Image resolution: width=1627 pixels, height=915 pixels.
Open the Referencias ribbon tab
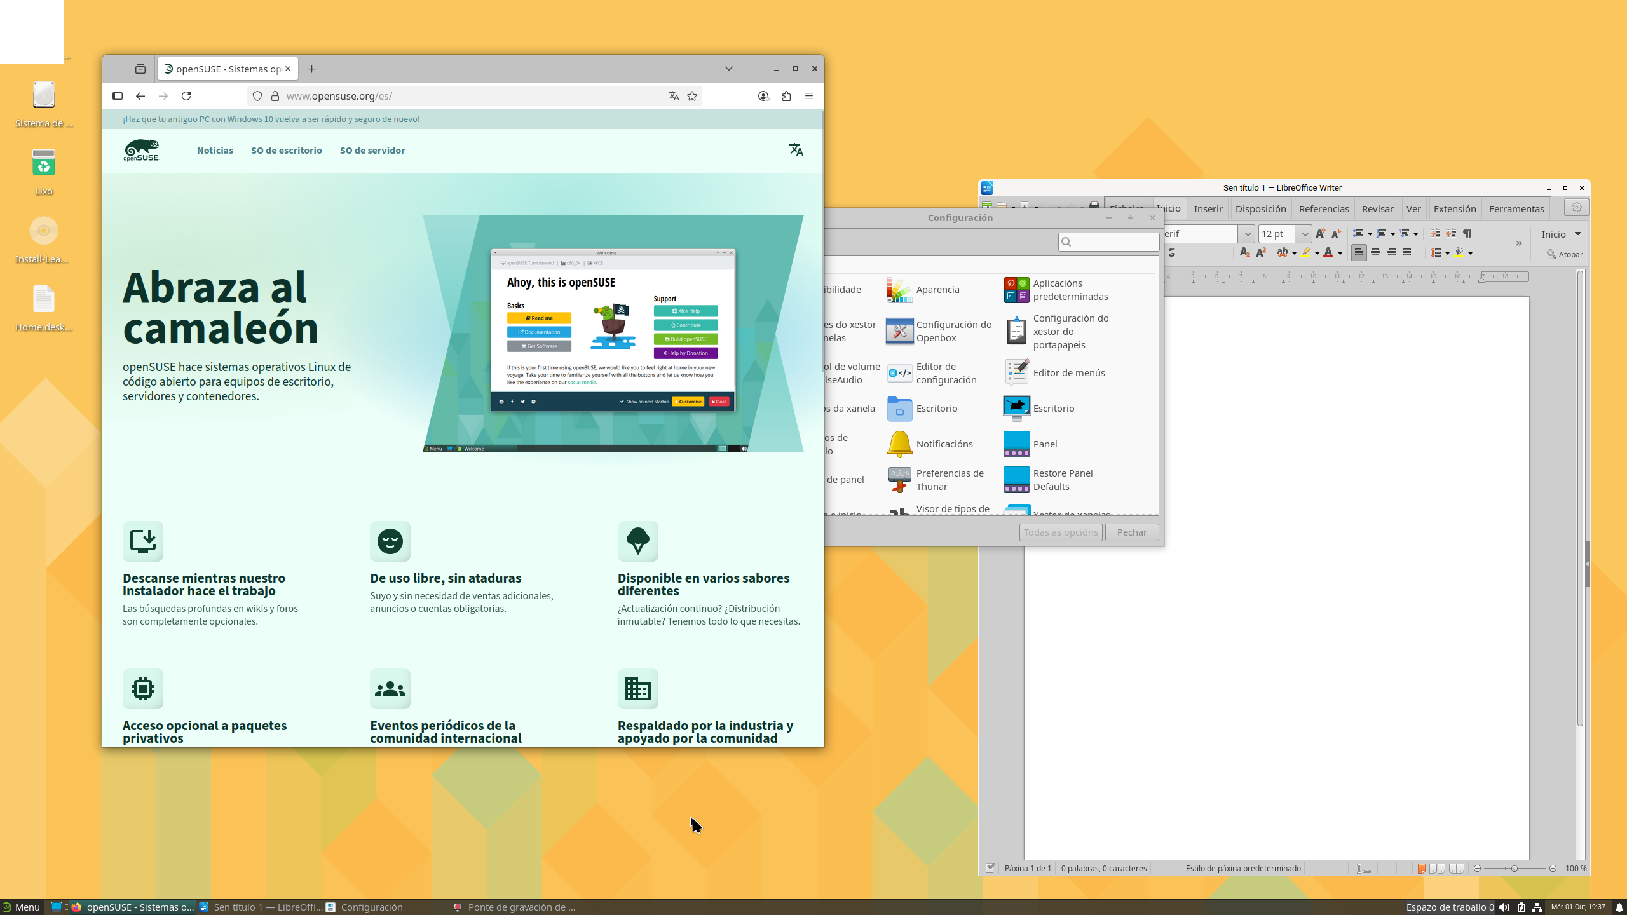point(1323,208)
